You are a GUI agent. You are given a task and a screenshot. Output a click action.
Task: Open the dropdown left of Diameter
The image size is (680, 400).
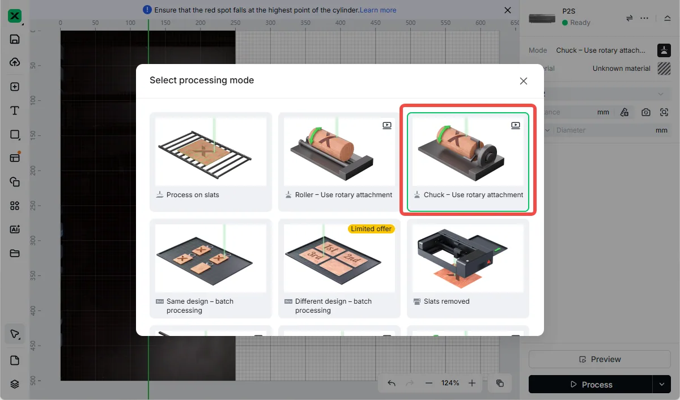547,130
